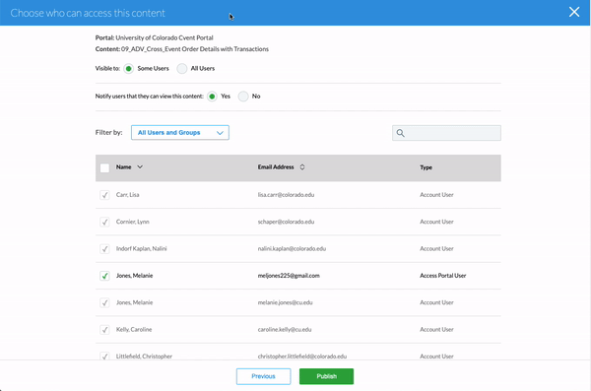
Task: Click the Type column header
Action: [427, 167]
